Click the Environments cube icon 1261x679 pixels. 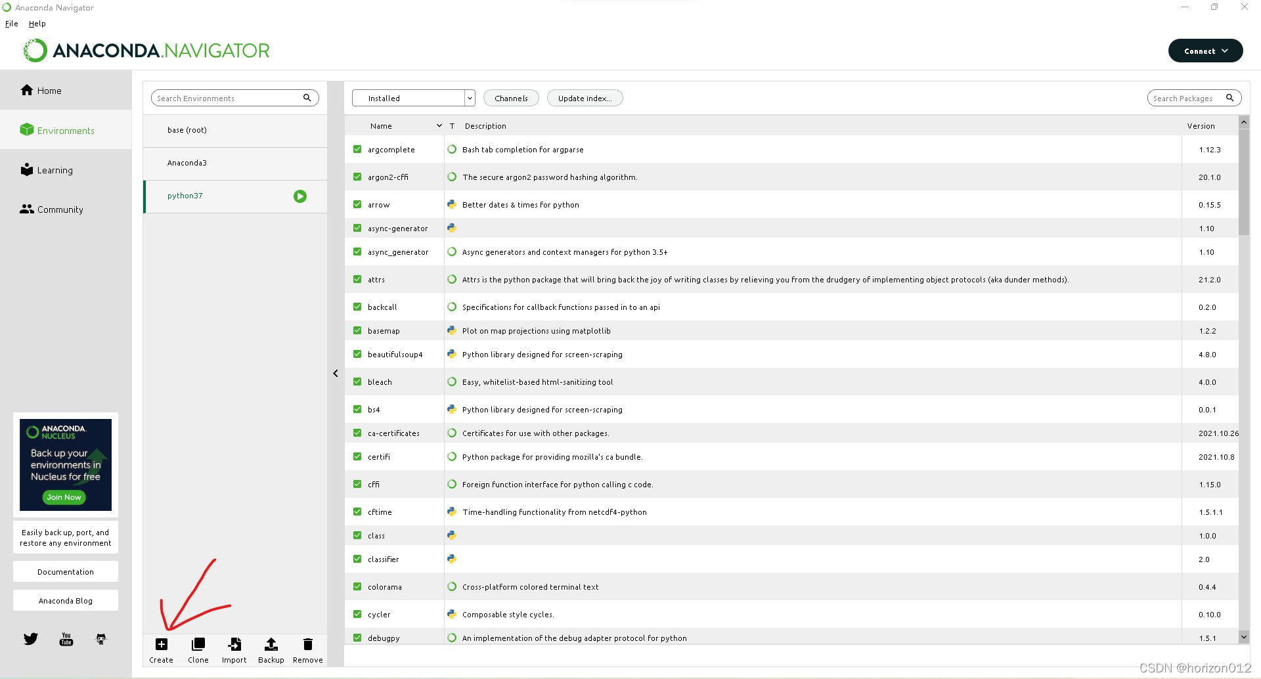pyautogui.click(x=27, y=130)
